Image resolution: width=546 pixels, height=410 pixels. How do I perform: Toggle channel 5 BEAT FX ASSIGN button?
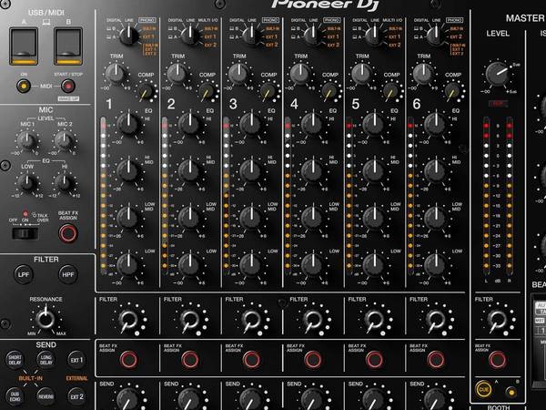point(374,360)
